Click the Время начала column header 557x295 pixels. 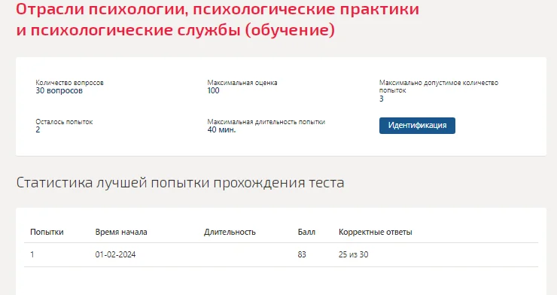tap(121, 233)
